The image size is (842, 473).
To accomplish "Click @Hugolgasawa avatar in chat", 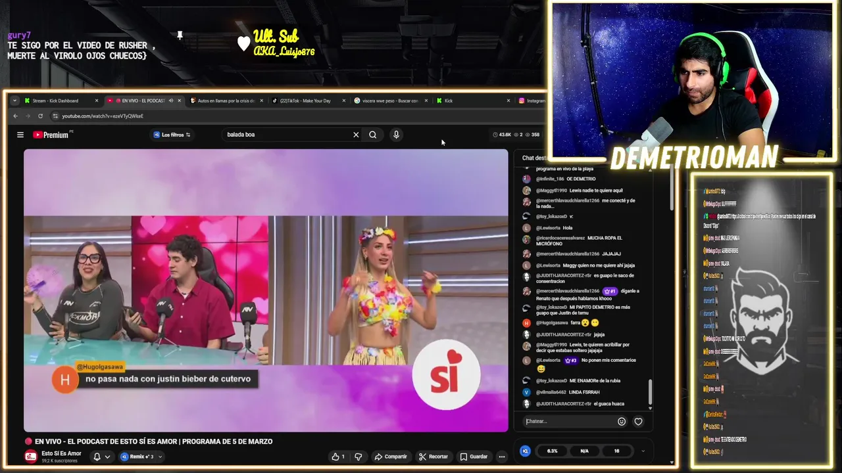I will pos(526,323).
